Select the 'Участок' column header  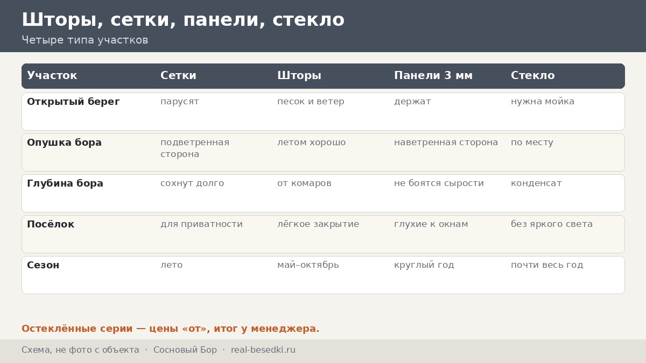52,76
